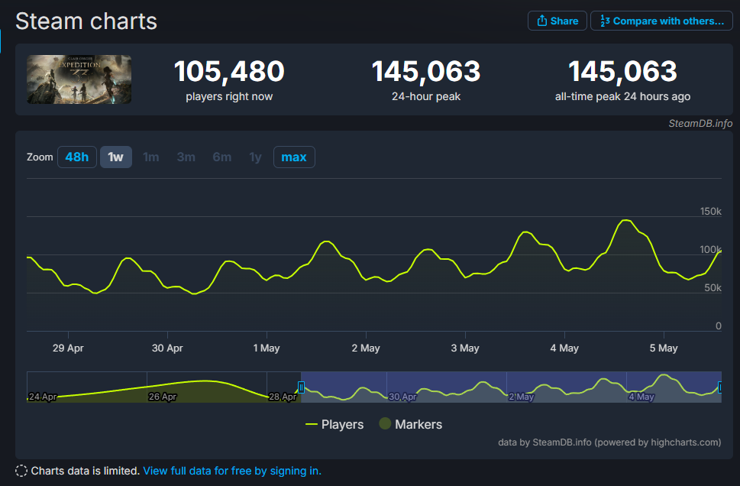Viewport: 740px width, 486px height.
Task: Click the right navigator range handle
Action: (719, 387)
